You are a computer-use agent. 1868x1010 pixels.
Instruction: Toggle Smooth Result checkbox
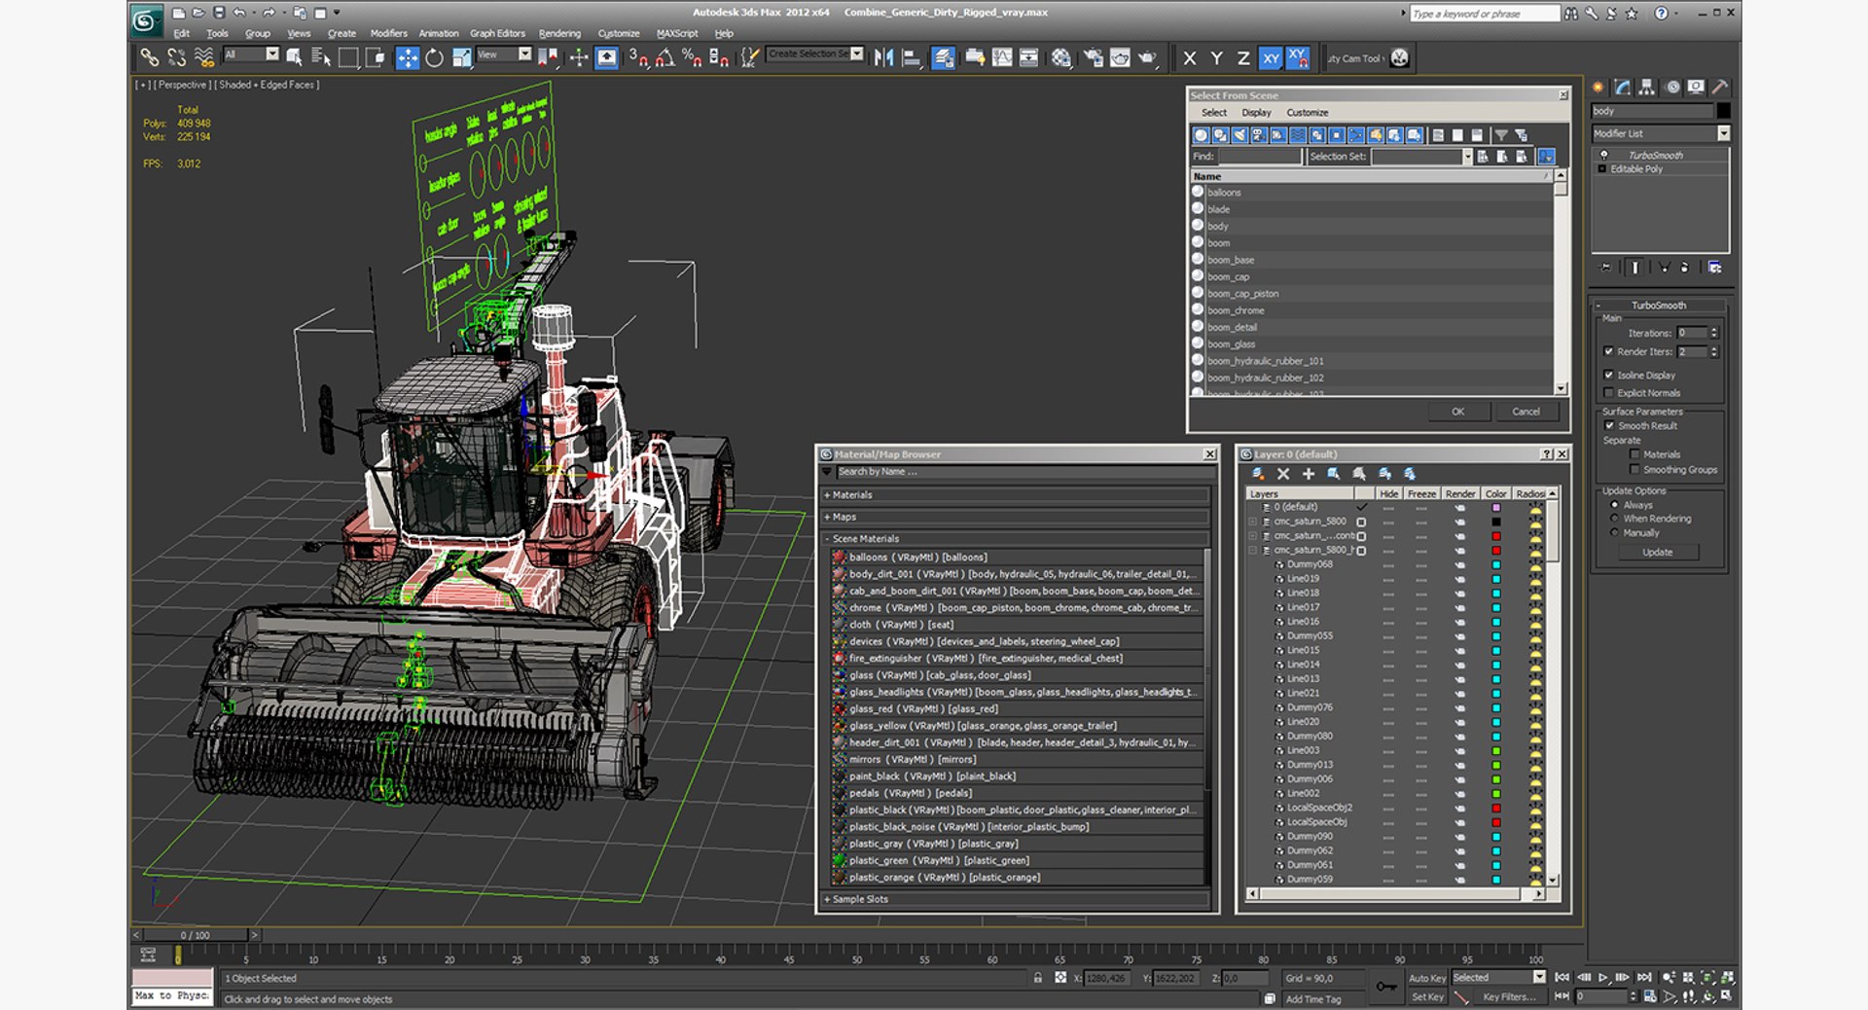1609,425
